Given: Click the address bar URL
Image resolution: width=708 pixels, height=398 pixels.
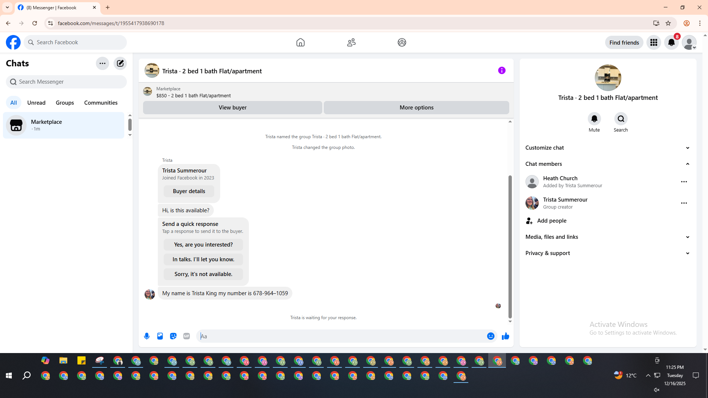Looking at the screenshot, I should pos(111,23).
